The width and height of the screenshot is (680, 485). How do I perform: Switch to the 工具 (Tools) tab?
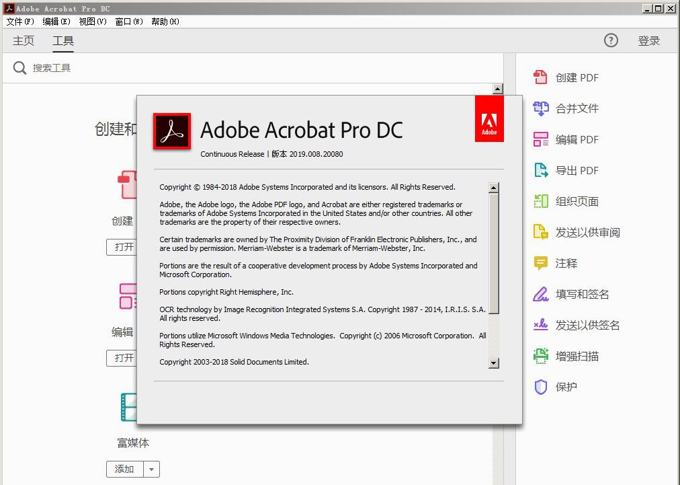click(63, 40)
